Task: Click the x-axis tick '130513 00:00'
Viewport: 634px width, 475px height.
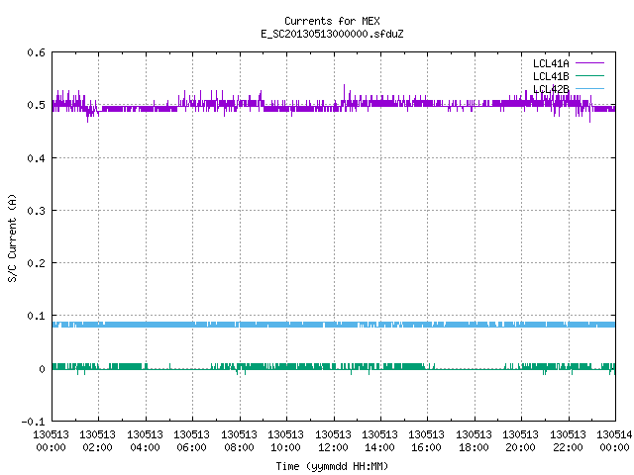Action: coord(51,441)
